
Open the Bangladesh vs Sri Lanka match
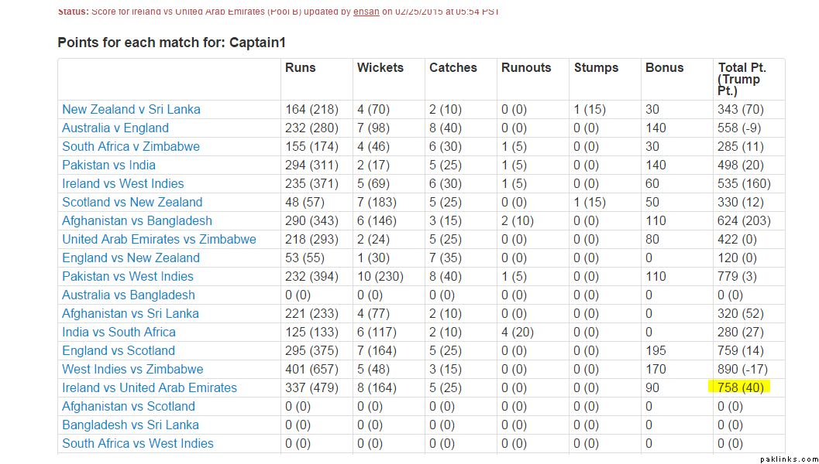130,425
